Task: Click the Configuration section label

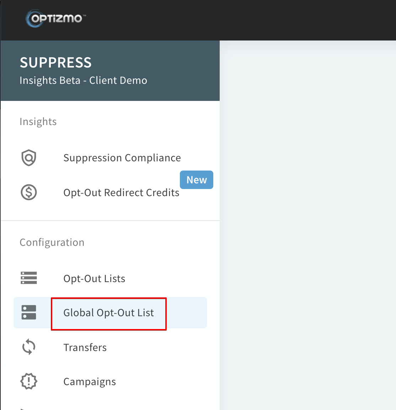Action: (x=52, y=242)
